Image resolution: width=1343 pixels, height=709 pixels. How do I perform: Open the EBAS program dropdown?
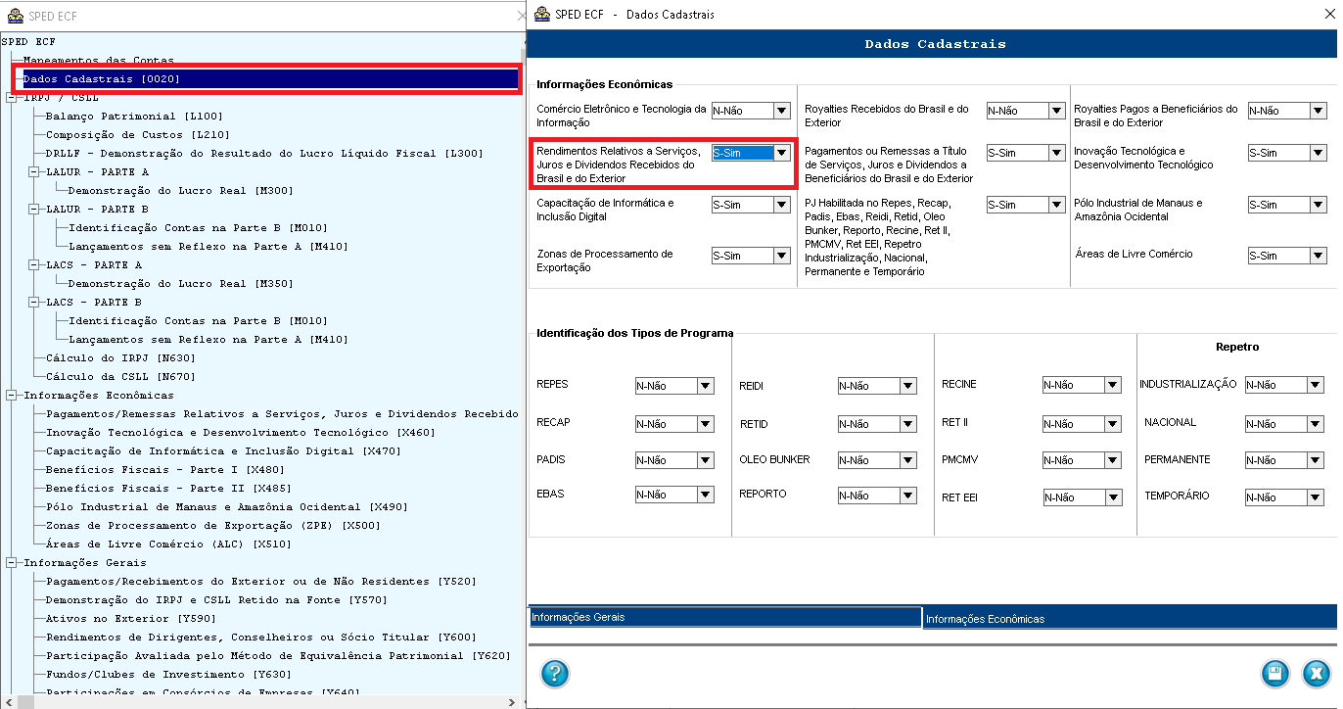[705, 496]
